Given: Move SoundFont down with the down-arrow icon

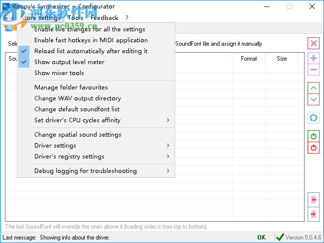Looking at the screenshot, I should point(314,99).
